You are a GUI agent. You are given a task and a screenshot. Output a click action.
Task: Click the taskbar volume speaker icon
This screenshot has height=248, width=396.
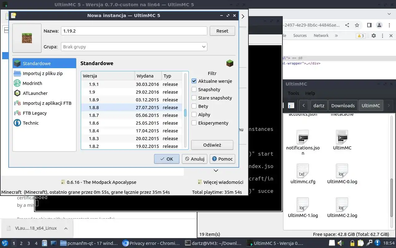point(341,243)
